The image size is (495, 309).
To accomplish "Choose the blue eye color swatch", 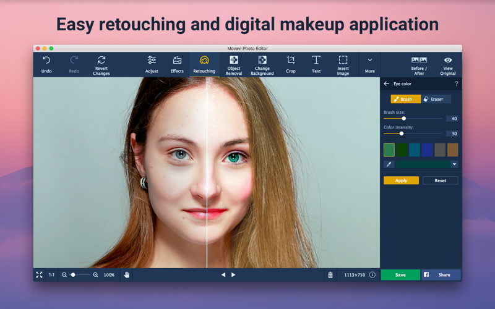I will (427, 150).
